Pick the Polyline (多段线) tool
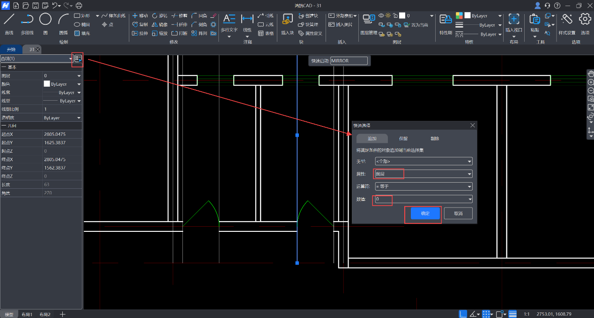 click(x=27, y=20)
